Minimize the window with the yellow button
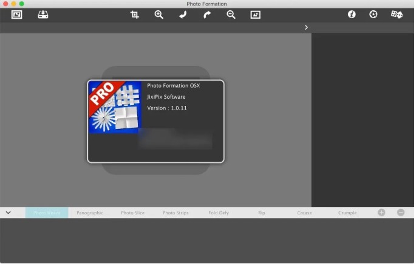This screenshot has height=264, width=416. pyautogui.click(x=13, y=4)
